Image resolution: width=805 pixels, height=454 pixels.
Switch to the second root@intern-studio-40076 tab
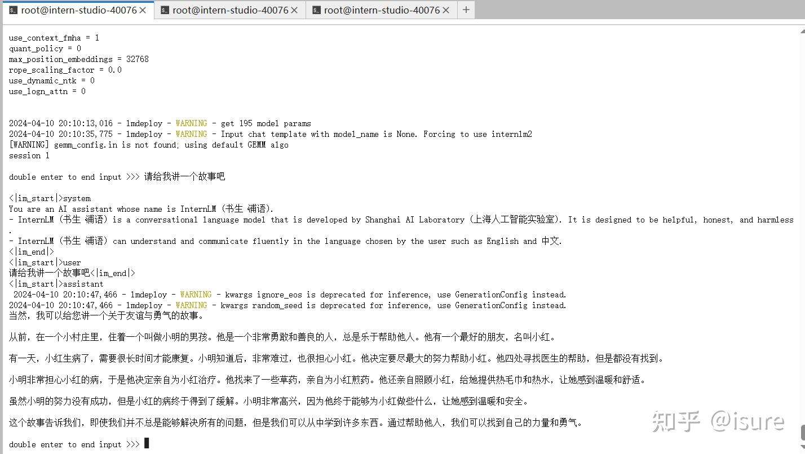pyautogui.click(x=228, y=10)
